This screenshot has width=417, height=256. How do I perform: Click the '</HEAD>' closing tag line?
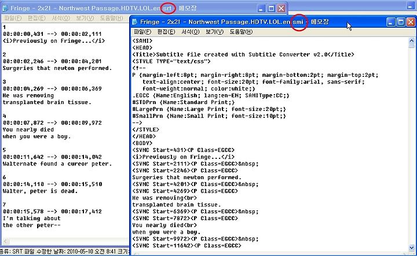pos(144,136)
